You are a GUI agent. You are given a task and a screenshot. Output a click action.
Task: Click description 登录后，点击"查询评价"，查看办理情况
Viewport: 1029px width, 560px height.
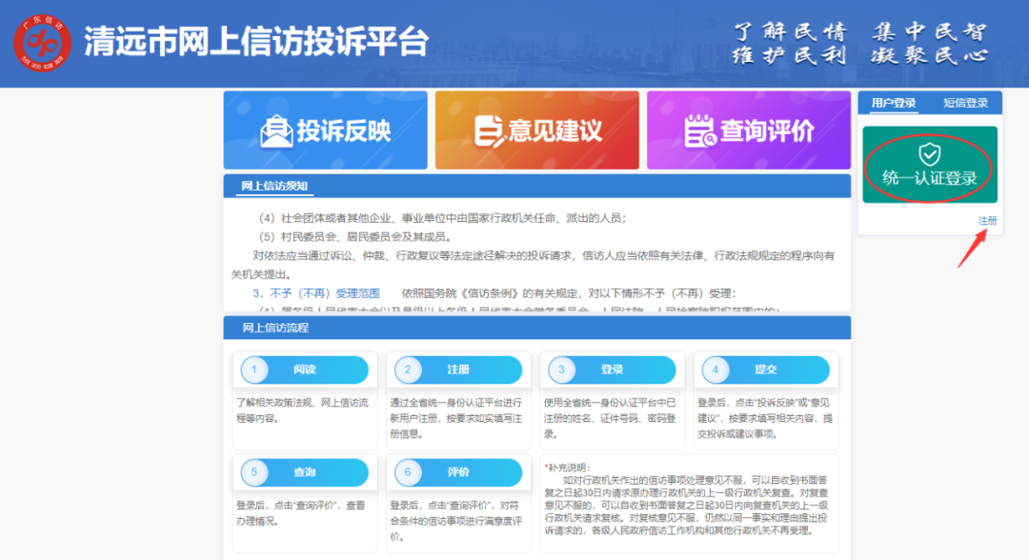[x=301, y=513]
